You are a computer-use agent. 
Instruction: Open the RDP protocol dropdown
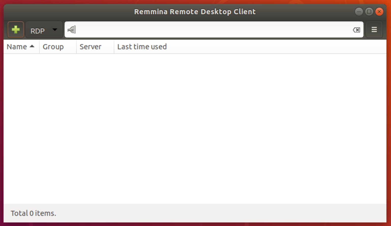coord(44,30)
